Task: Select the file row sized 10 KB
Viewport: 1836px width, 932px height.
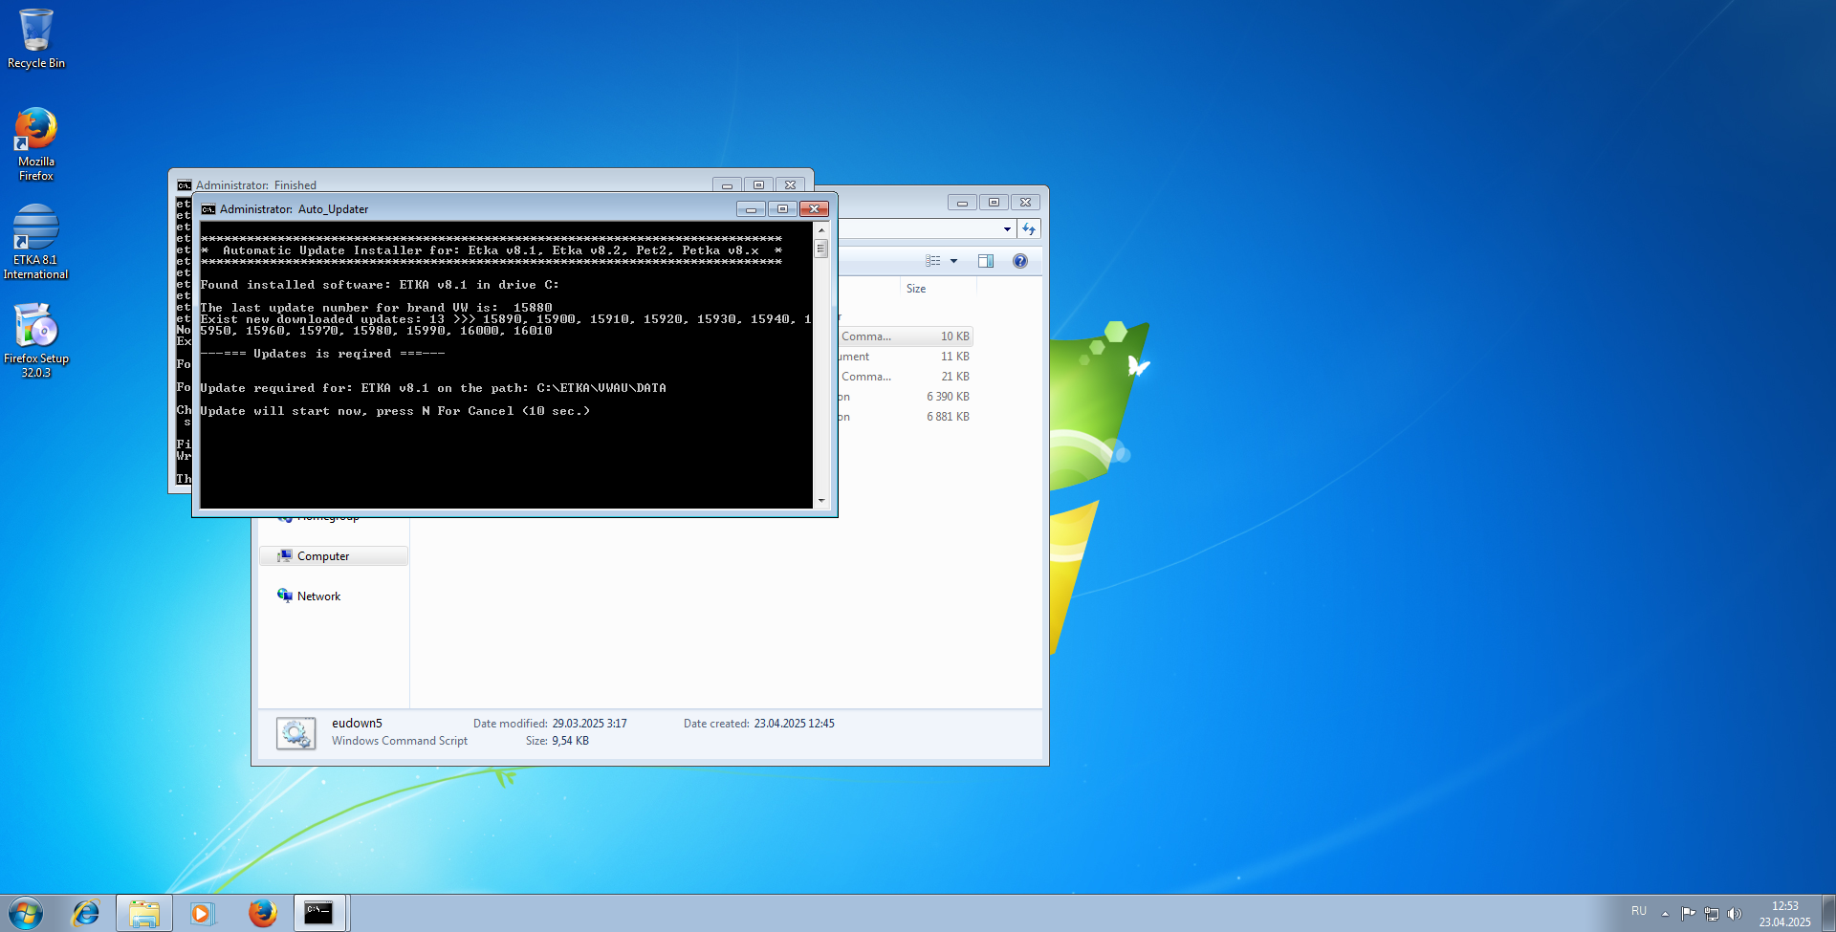Action: pyautogui.click(x=905, y=336)
